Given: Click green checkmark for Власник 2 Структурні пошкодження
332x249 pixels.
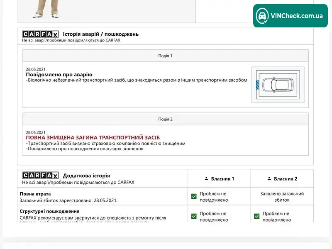Looking at the screenshot, I should [256, 216].
